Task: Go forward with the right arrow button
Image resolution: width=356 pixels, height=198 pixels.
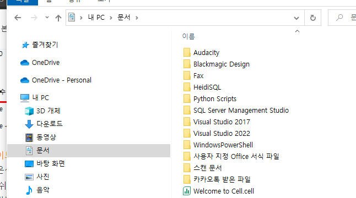Action: 34,18
